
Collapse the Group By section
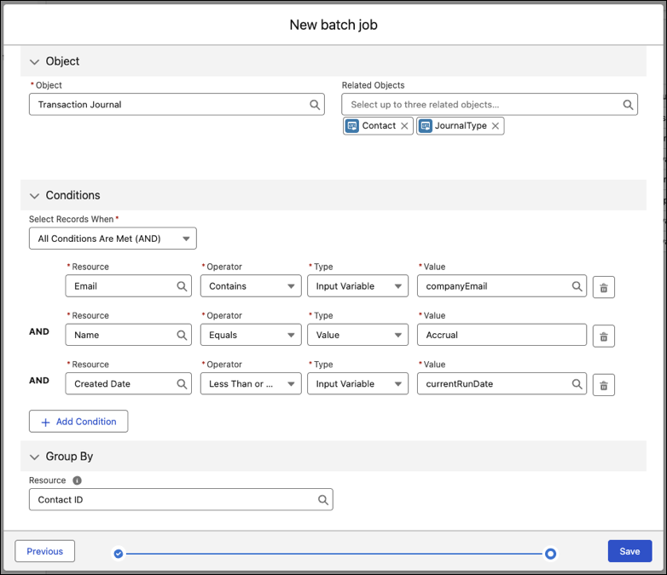pos(34,457)
